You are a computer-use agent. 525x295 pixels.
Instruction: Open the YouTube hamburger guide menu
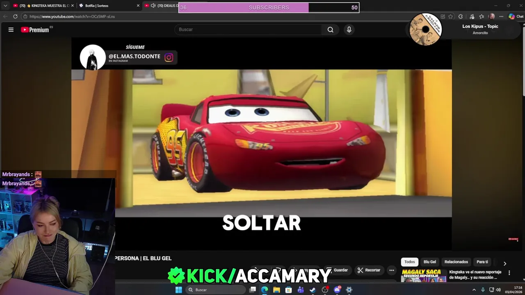(11, 29)
